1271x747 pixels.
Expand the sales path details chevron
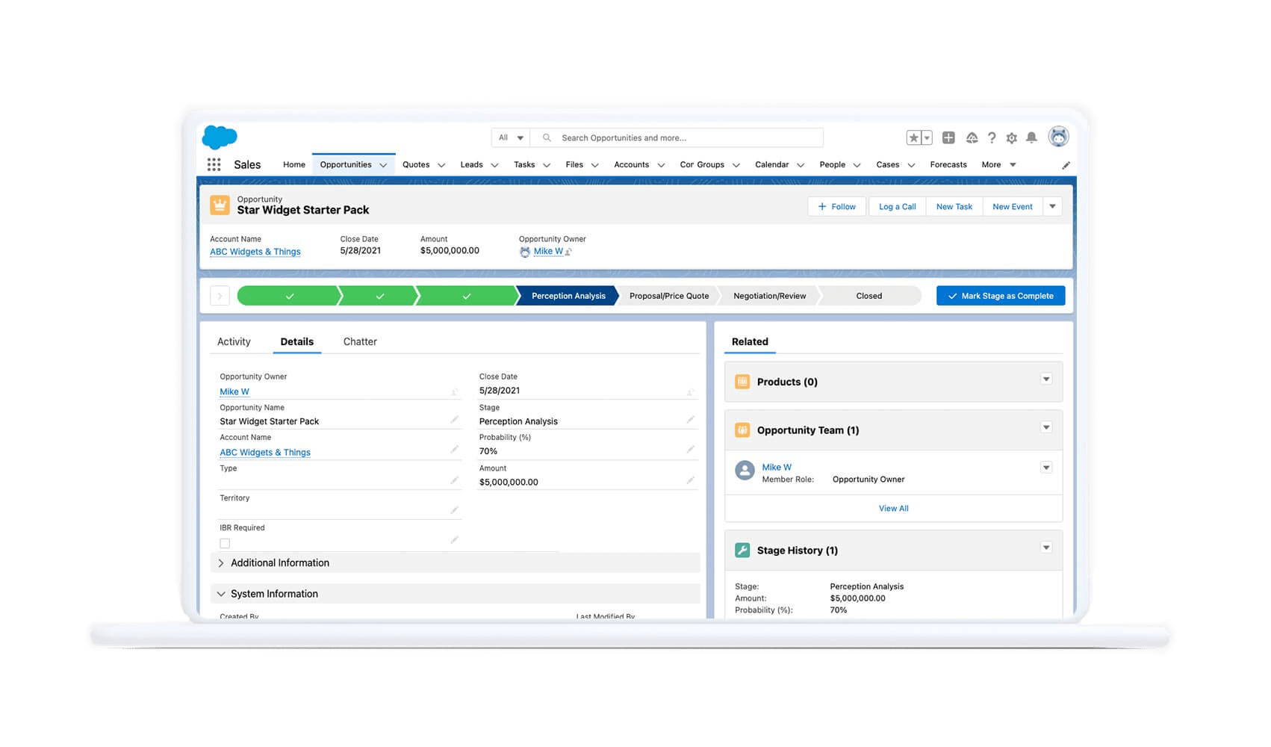coord(220,296)
